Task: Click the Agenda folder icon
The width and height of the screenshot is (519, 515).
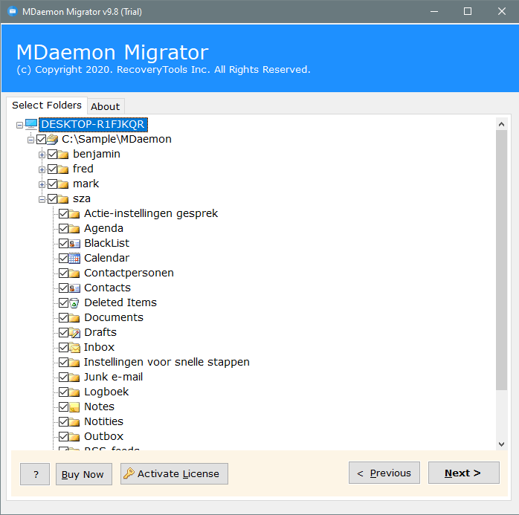Action: coord(74,229)
